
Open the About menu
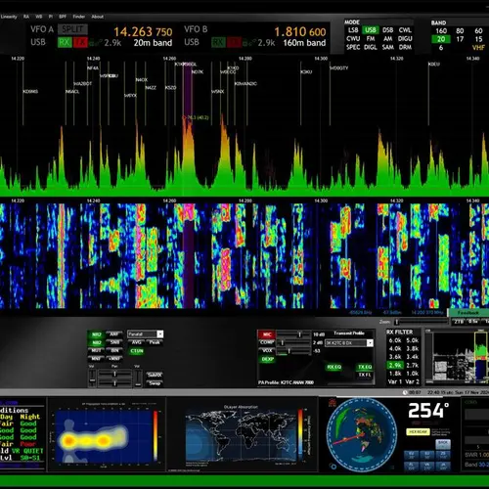(97, 17)
